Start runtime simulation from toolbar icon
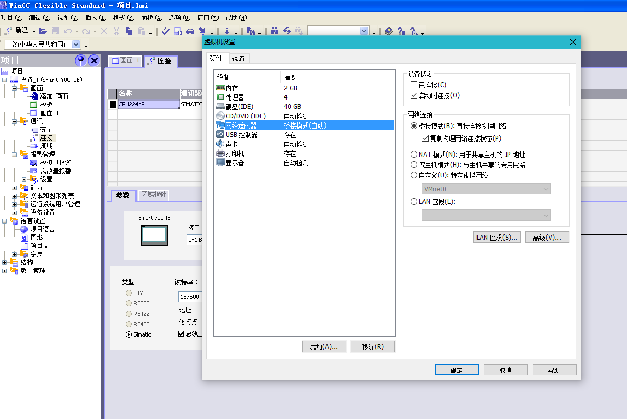 (x=178, y=31)
